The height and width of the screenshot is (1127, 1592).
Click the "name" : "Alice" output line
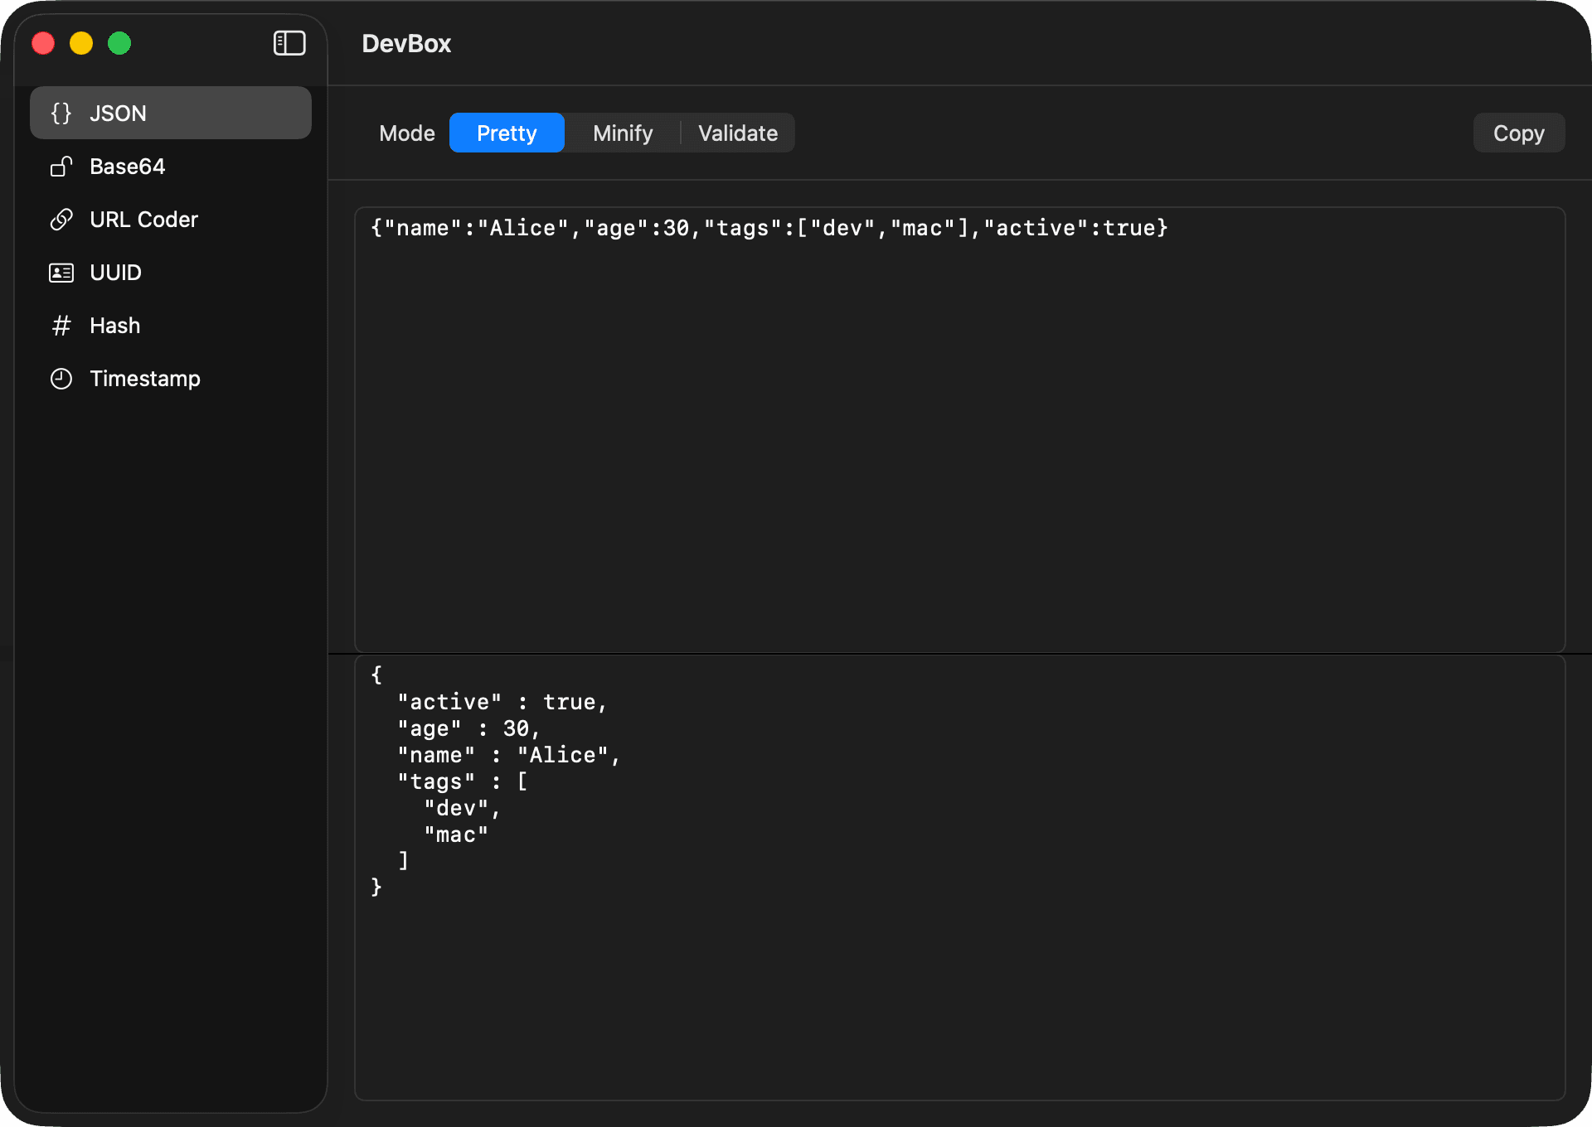tap(508, 755)
